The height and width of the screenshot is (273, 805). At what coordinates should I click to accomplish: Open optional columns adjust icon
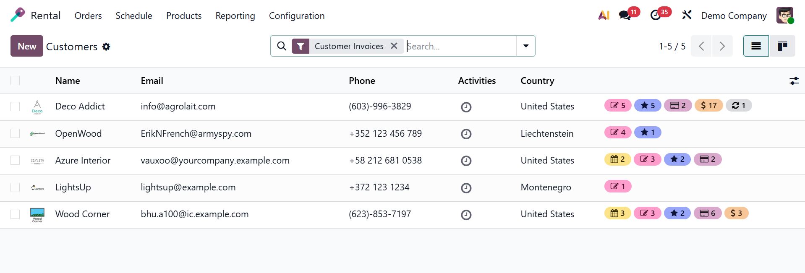coord(794,81)
